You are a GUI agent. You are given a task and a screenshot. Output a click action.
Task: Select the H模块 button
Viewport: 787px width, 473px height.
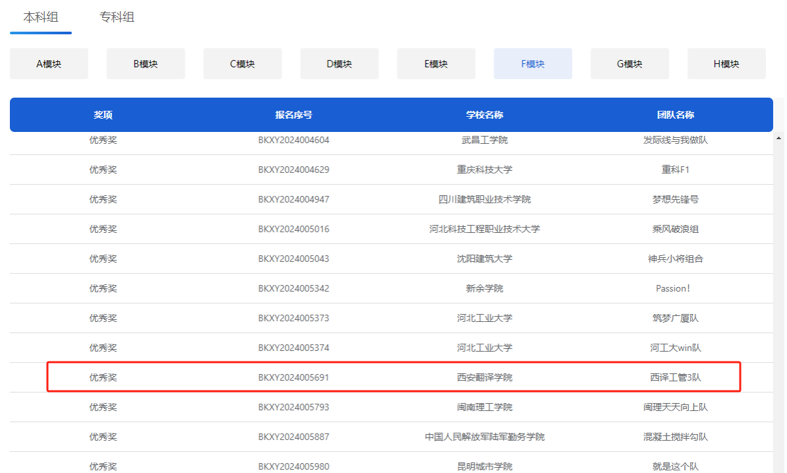coord(726,64)
